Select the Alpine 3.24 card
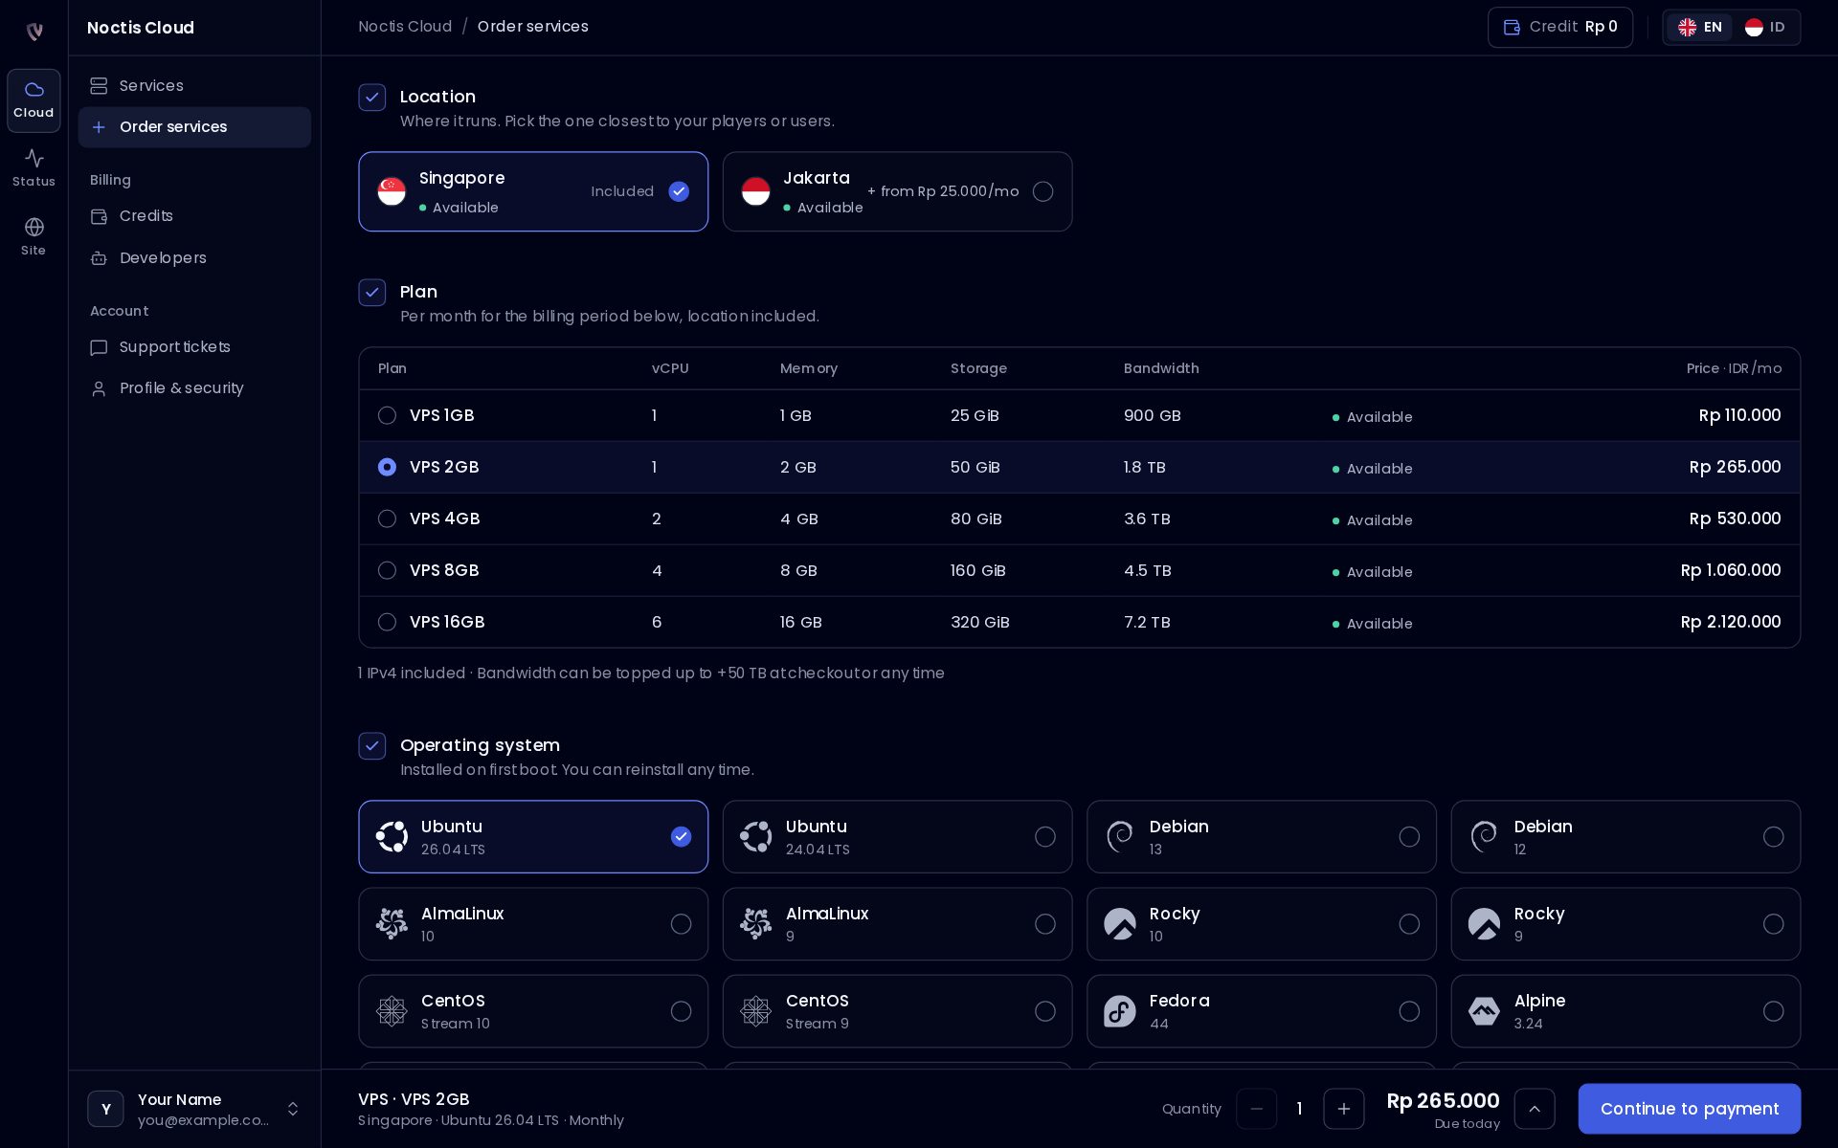 point(1625,1010)
